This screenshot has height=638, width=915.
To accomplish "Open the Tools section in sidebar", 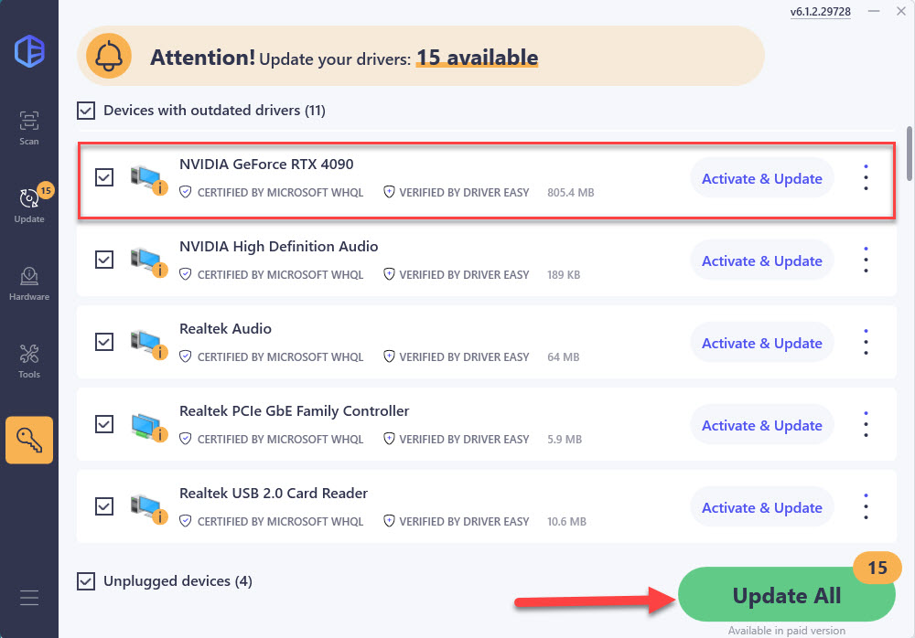I will [29, 360].
